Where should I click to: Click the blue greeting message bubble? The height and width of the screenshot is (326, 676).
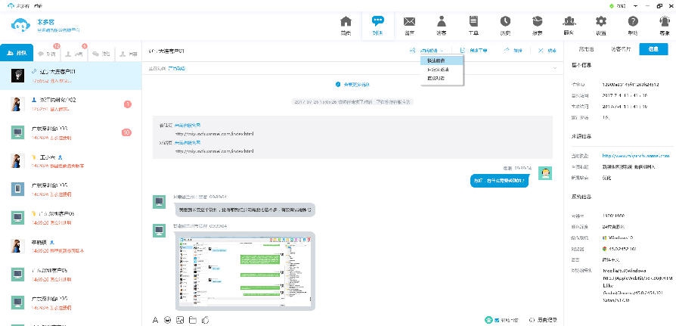pos(499,181)
